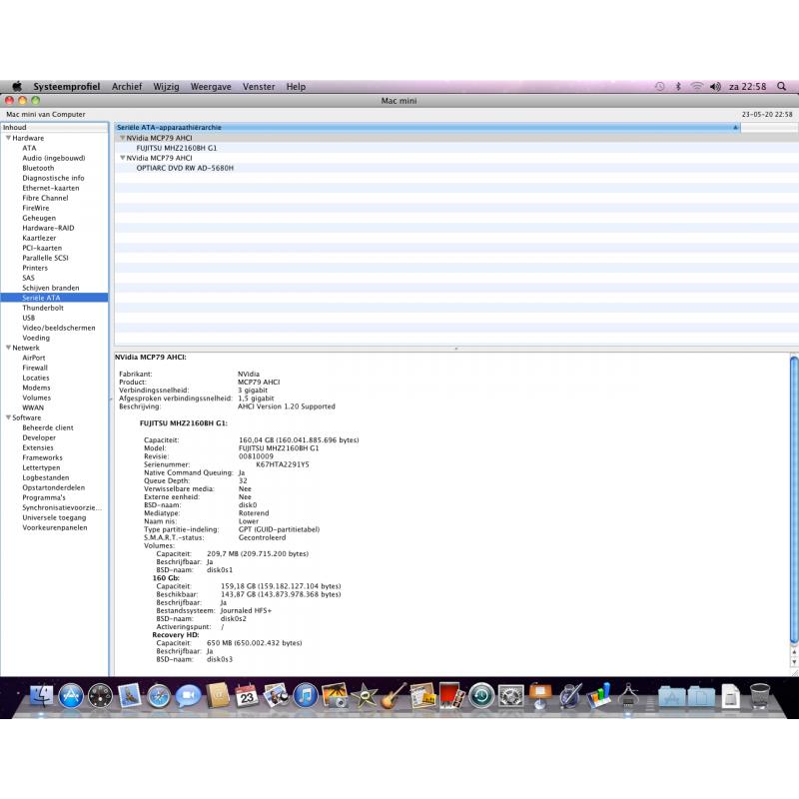Select Video/beeldschermen in sidebar
Viewport: 799px width, 799px height.
(x=59, y=328)
